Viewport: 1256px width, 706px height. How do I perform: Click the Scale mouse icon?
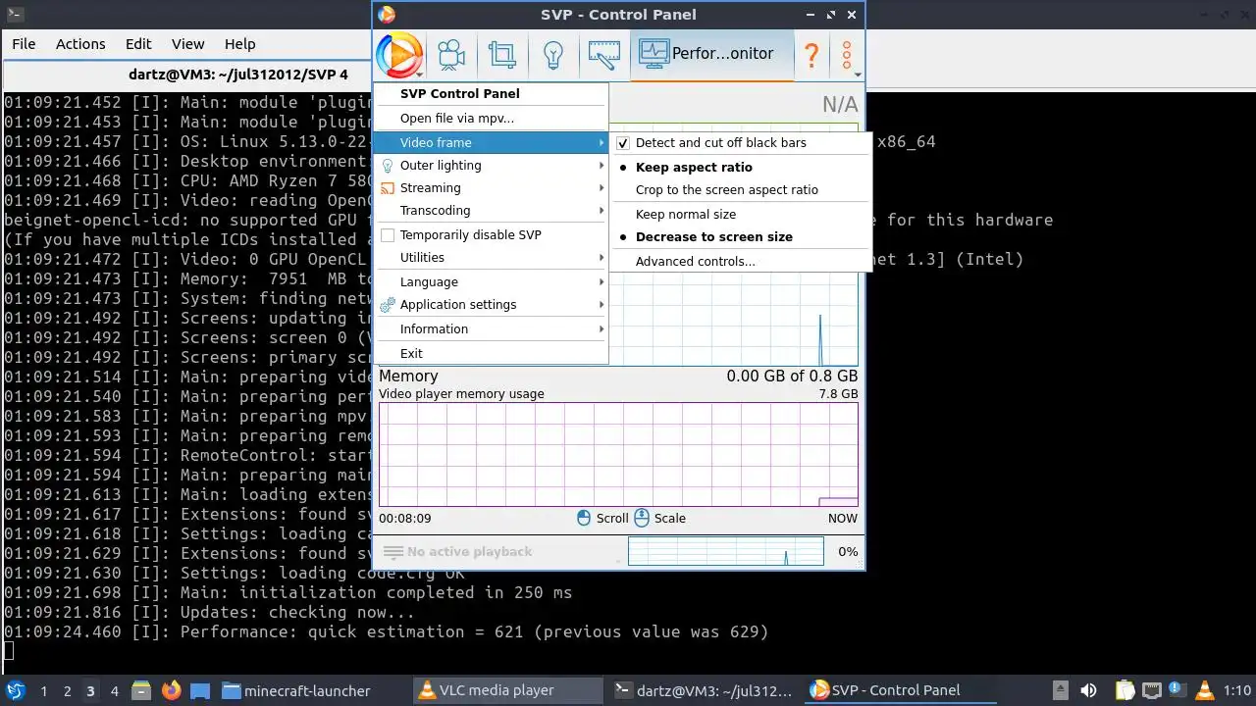(642, 518)
